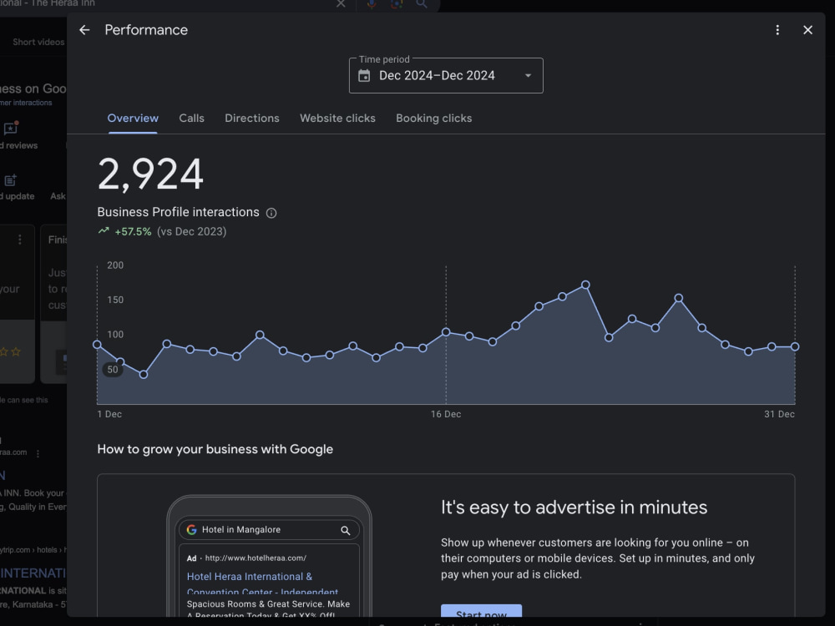Open the three-dot more options menu

[x=777, y=30]
